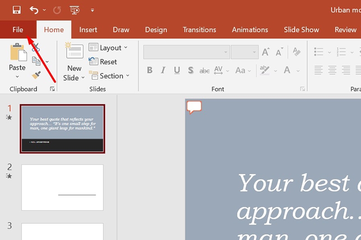Click the Cut scissors icon
The image size is (361, 240).
tap(36, 47)
